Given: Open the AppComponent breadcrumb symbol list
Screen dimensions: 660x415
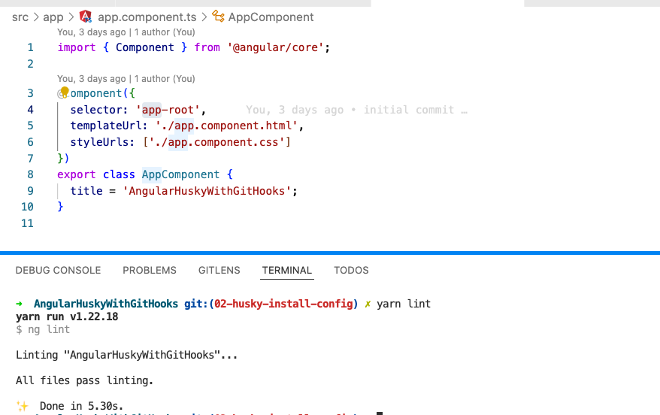Looking at the screenshot, I should (x=271, y=17).
